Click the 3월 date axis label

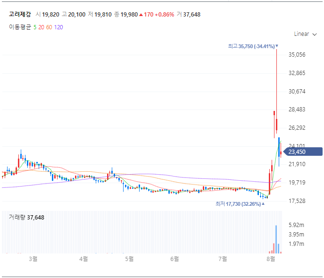(33, 259)
